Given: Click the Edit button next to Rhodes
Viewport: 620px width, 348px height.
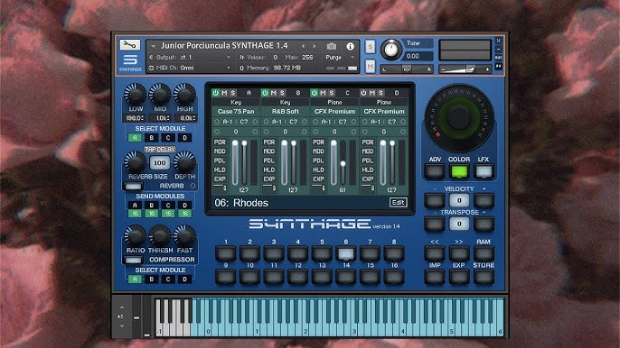Looking at the screenshot, I should click(398, 203).
